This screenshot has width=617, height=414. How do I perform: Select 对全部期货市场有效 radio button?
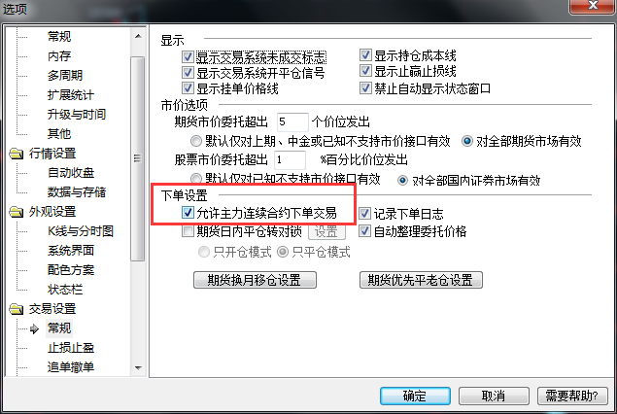(467, 141)
